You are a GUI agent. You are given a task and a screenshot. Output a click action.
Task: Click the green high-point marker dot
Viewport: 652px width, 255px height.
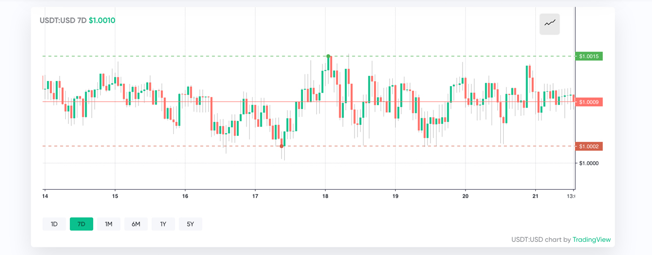click(x=328, y=56)
